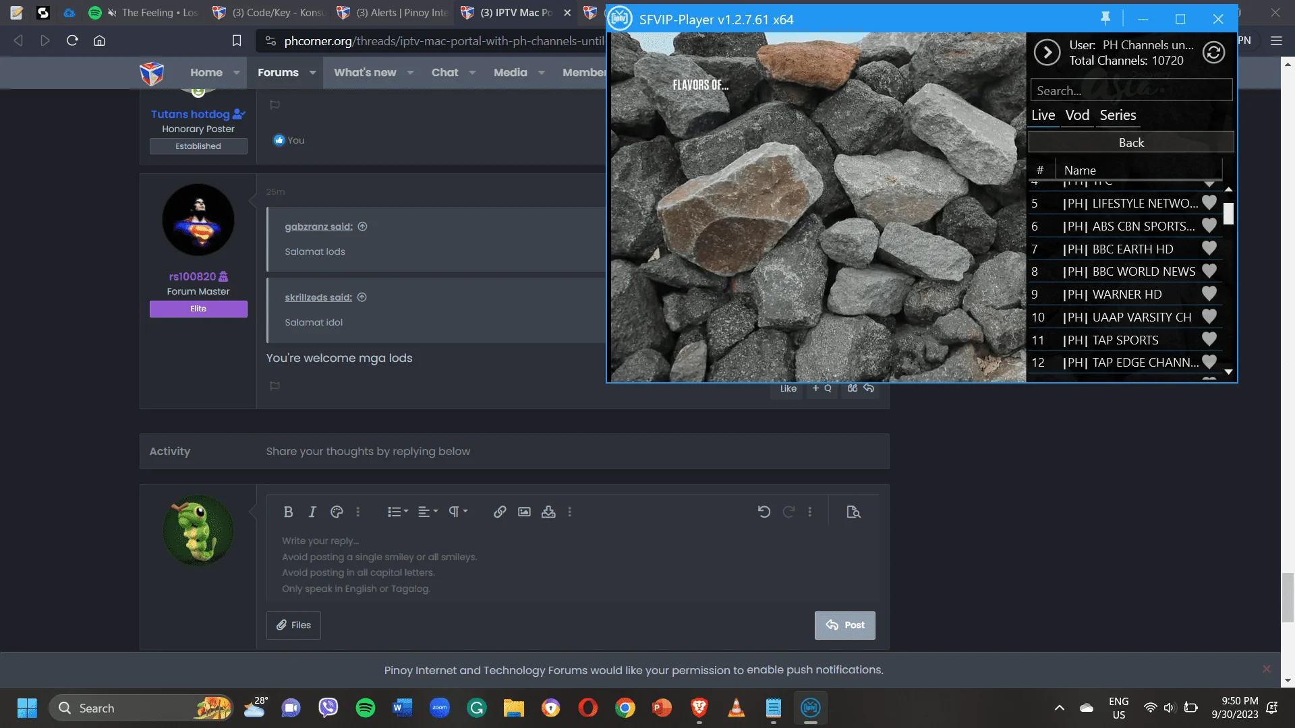Viewport: 1295px width, 728px height.
Task: Open File Explorer from the taskbar
Action: [x=513, y=708]
